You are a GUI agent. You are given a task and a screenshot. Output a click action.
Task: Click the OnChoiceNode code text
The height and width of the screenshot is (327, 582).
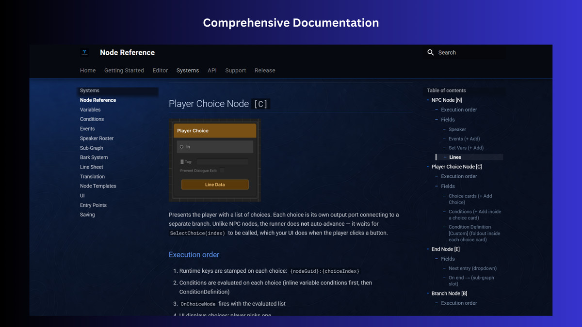(198, 304)
